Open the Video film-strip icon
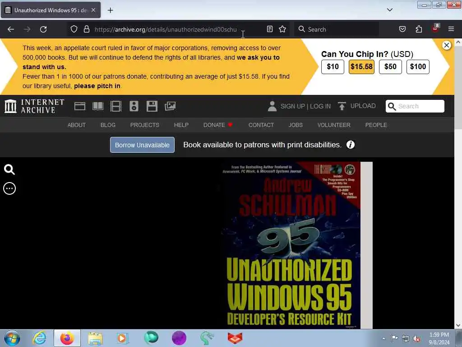Image resolution: width=462 pixels, height=347 pixels. 116,106
